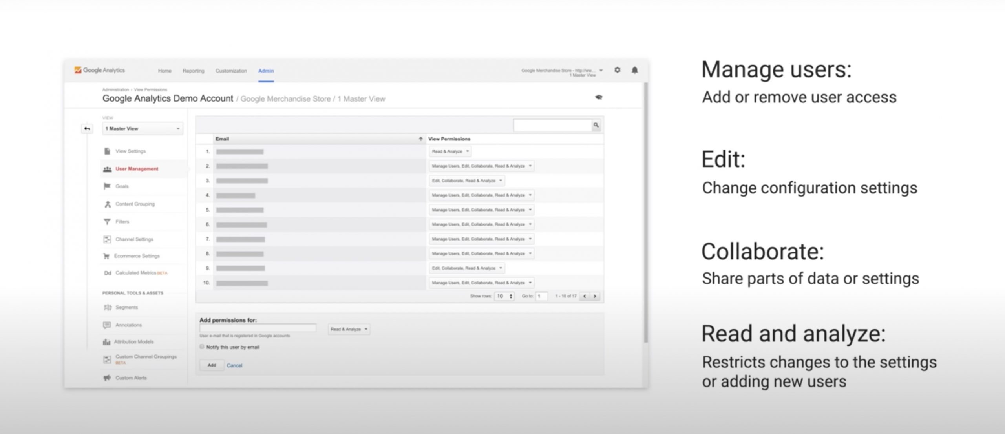
Task: Click the redacted email in row 4
Action: tap(236, 195)
